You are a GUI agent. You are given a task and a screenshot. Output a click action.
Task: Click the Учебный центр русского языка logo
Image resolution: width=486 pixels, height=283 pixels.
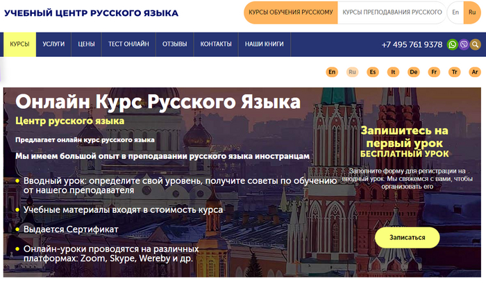[91, 13]
